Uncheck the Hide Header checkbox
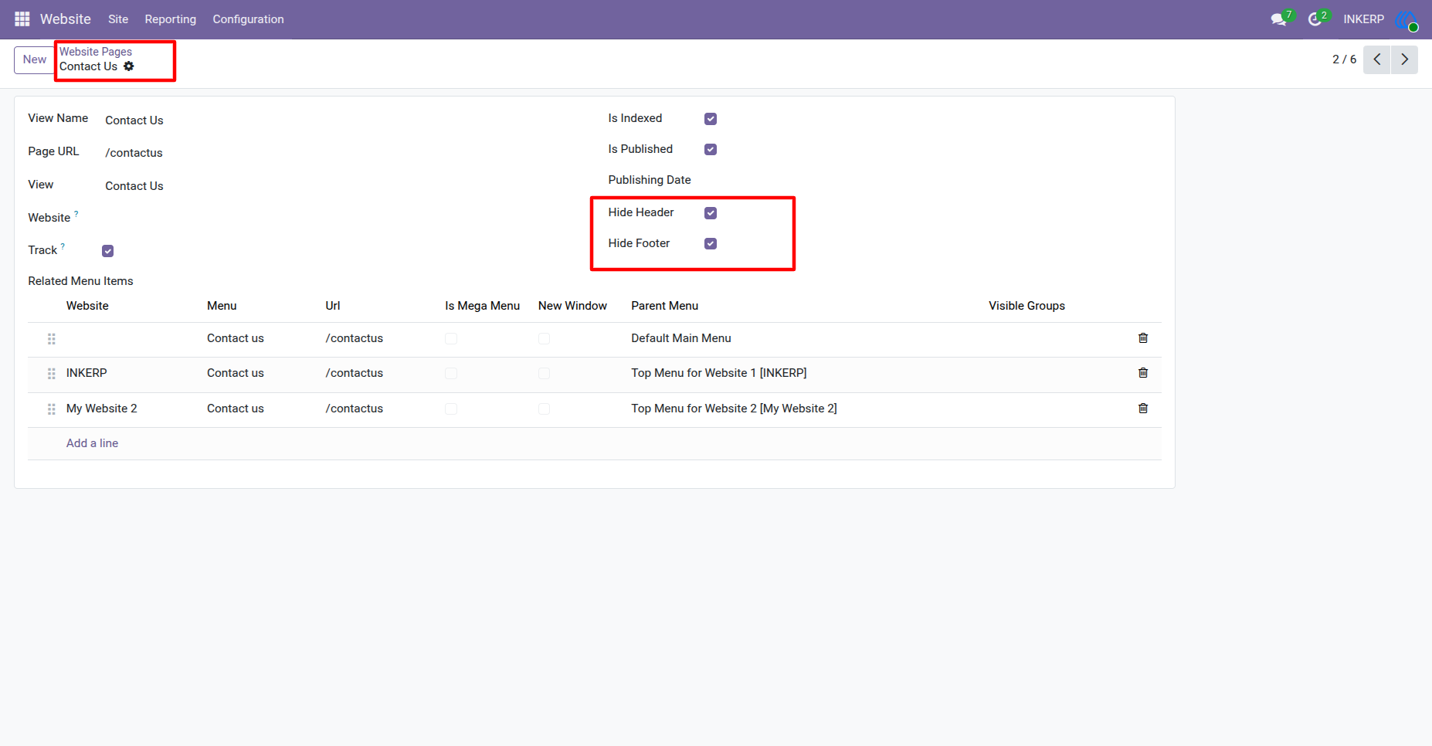This screenshot has height=746, width=1432. (x=711, y=213)
